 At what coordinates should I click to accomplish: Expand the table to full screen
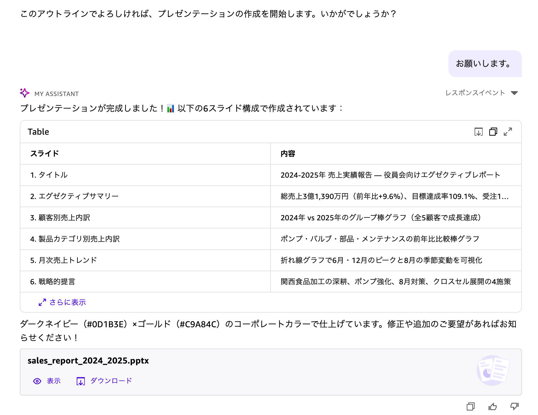(508, 132)
